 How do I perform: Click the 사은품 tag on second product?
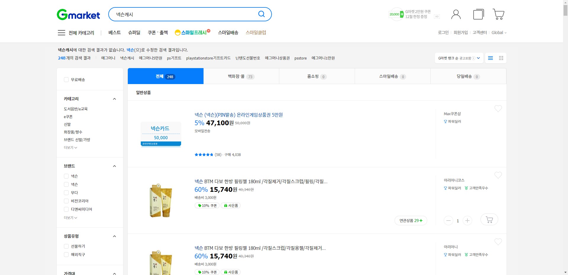click(x=231, y=206)
